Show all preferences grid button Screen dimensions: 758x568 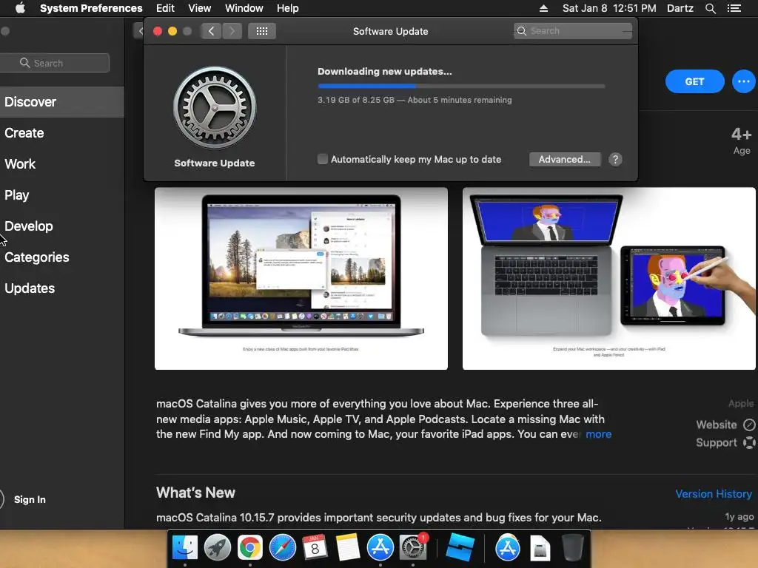click(262, 31)
